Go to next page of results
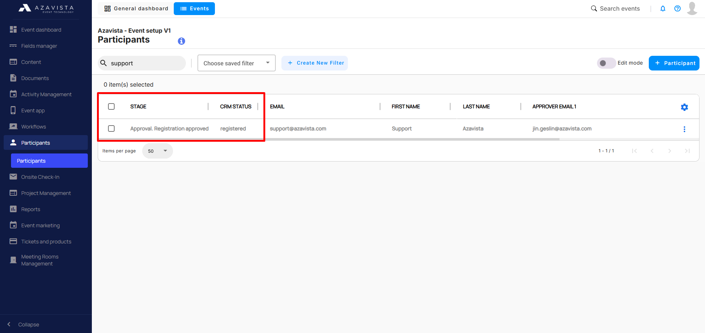The image size is (705, 333). coord(670,151)
